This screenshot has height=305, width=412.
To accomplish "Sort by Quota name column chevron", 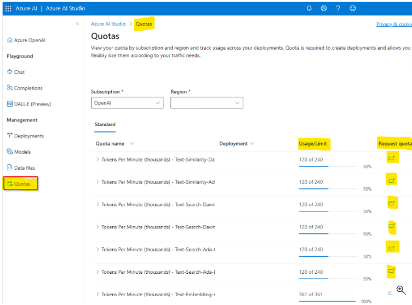I will pyautogui.click(x=132, y=143).
